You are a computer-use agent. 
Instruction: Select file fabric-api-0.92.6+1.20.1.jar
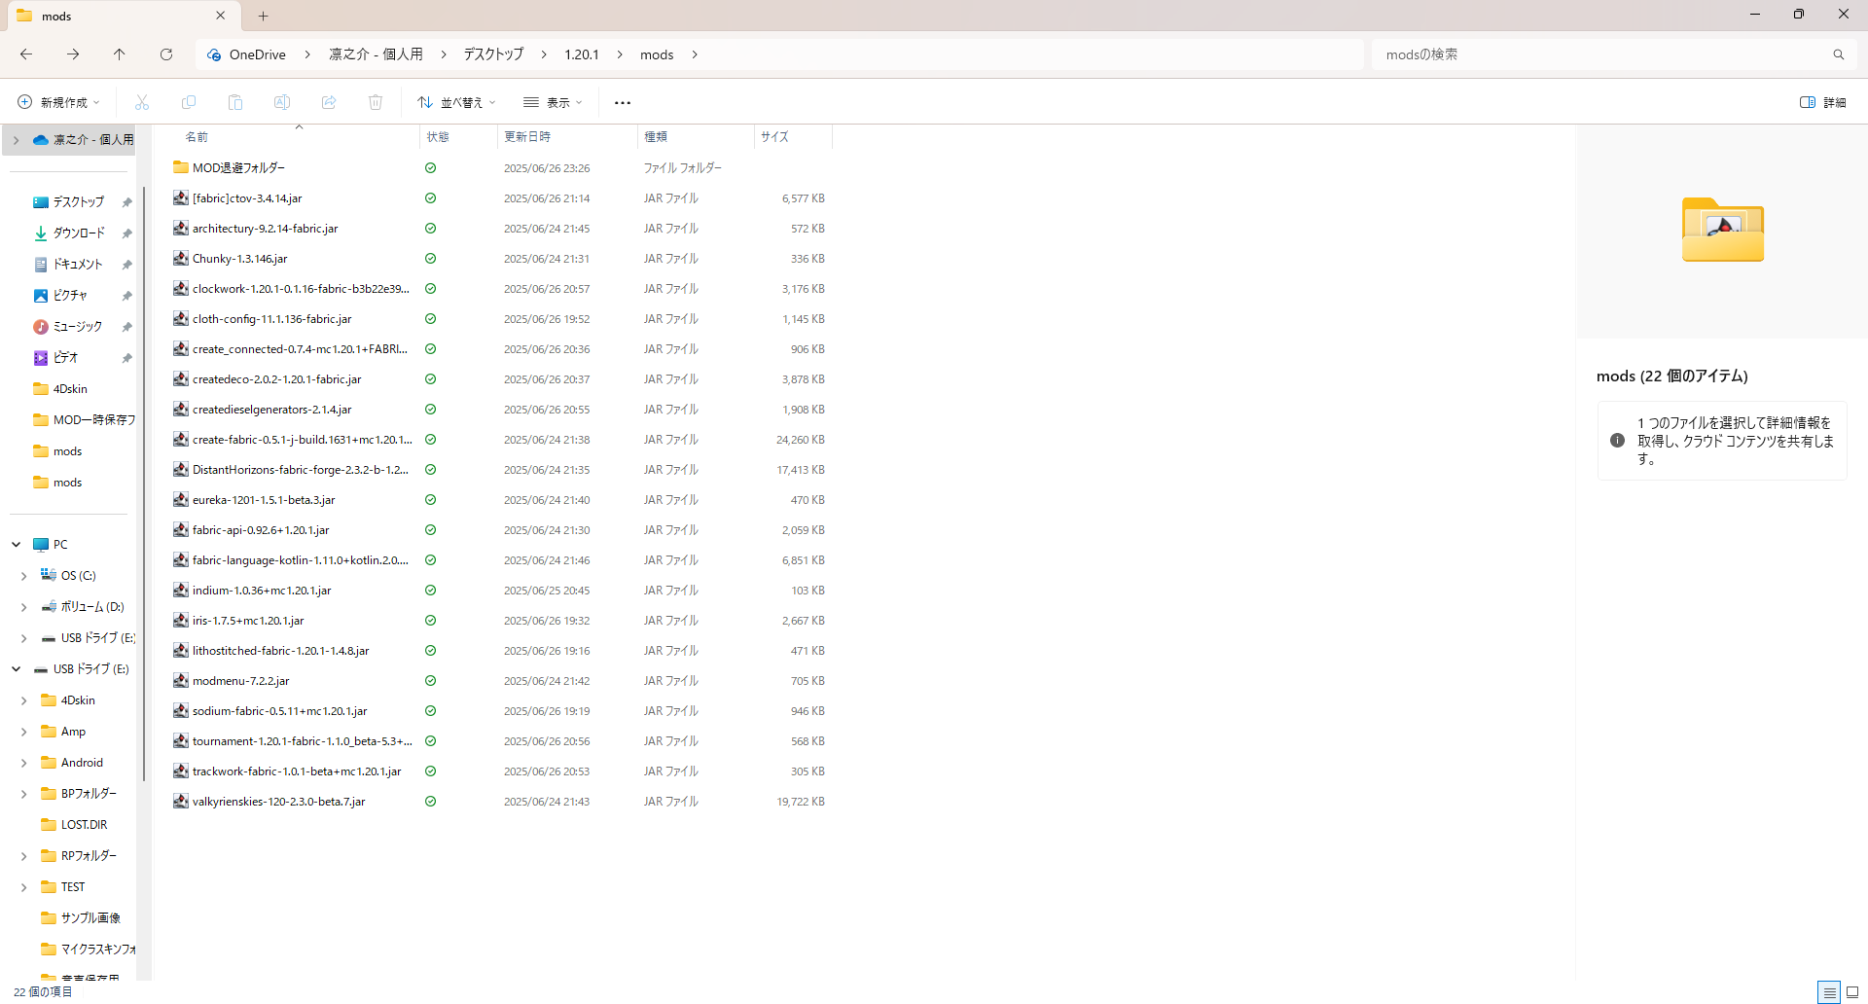point(261,530)
